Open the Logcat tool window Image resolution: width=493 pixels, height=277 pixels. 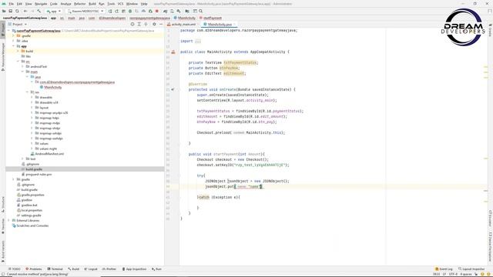point(91,269)
